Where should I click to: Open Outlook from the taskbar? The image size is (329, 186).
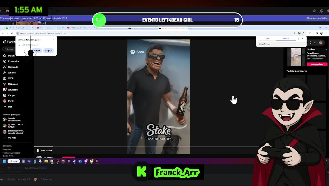tap(80, 161)
